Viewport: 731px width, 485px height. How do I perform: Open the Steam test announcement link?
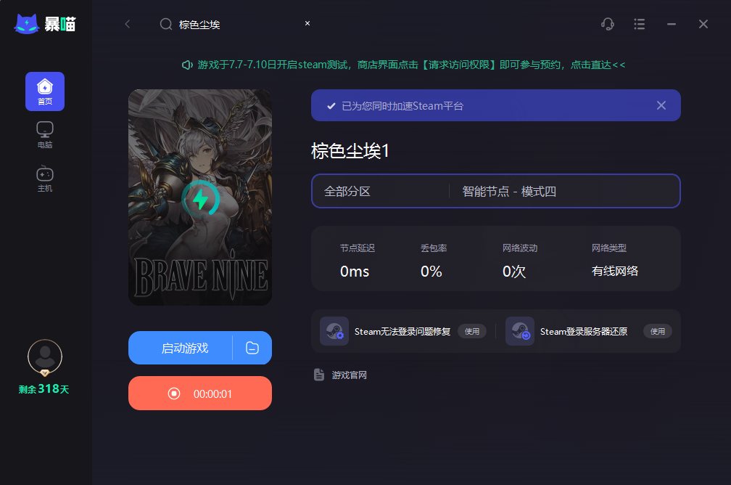tap(411, 65)
